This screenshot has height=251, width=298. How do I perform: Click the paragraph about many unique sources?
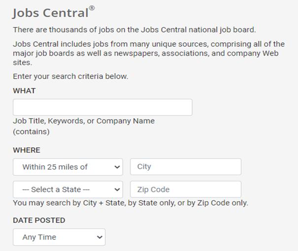pyautogui.click(x=148, y=53)
